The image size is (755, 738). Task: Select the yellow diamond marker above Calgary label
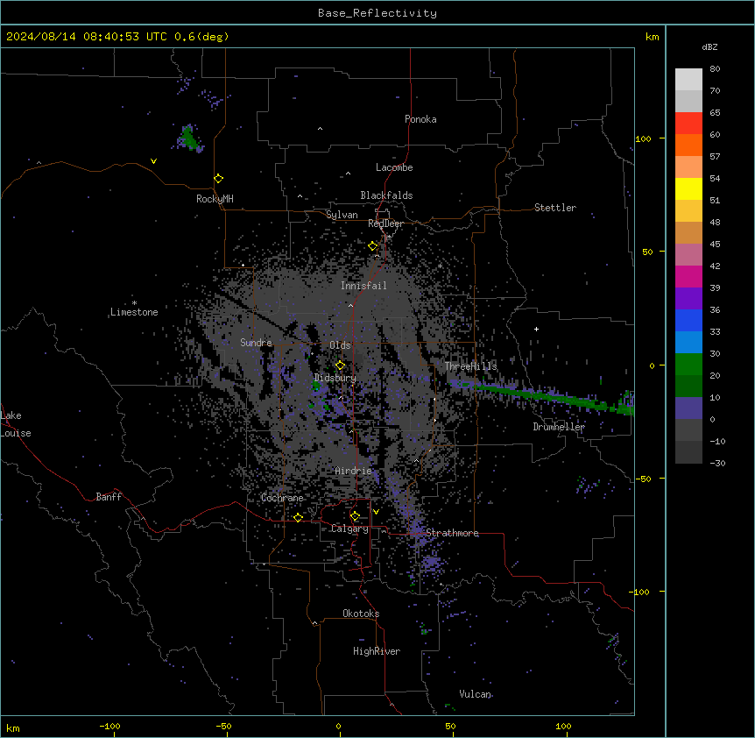point(355,516)
